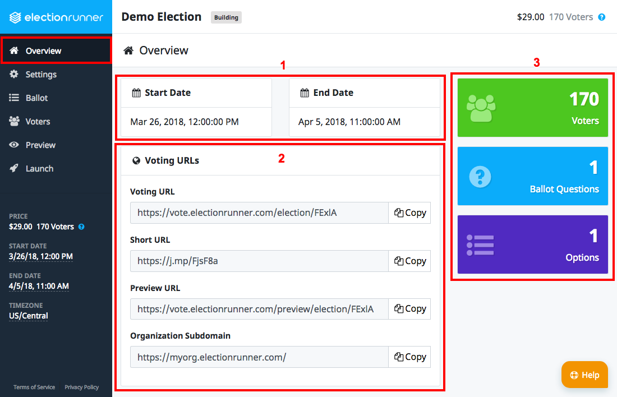Select the Preview URL text field

259,309
